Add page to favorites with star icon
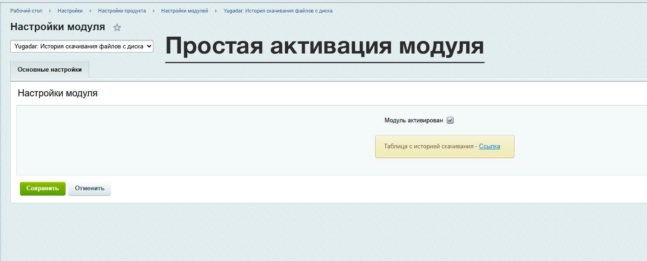The width and height of the screenshot is (647, 261). coord(117,28)
